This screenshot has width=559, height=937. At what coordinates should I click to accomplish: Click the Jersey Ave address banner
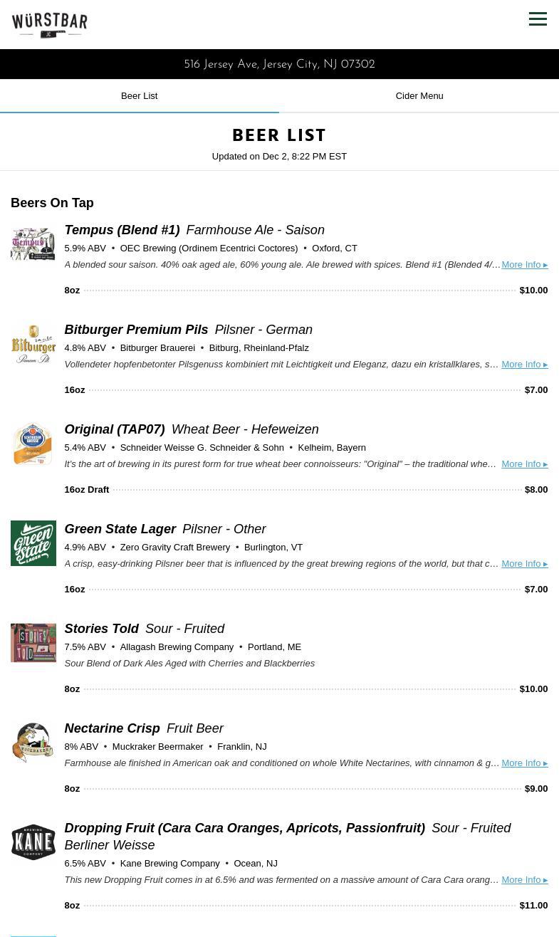pyautogui.click(x=279, y=64)
